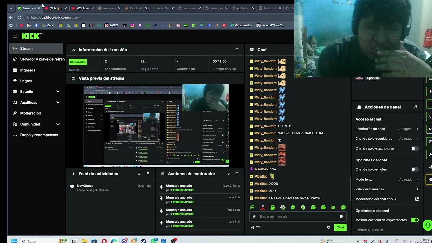Click the green support headset icon
432x243 pixels.
pos(427,225)
